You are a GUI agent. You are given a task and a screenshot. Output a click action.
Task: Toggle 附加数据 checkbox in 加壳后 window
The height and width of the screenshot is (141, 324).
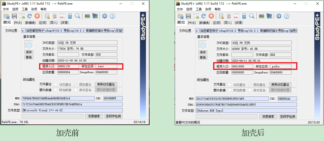(230, 90)
